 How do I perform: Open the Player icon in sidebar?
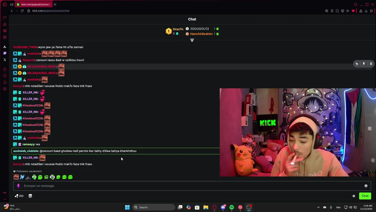point(5,69)
